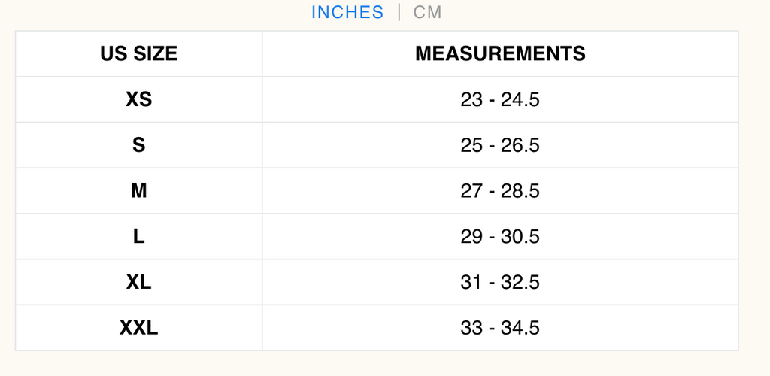Image resolution: width=770 pixels, height=376 pixels.
Task: Click the MEASUREMENTS column header
Action: click(500, 53)
